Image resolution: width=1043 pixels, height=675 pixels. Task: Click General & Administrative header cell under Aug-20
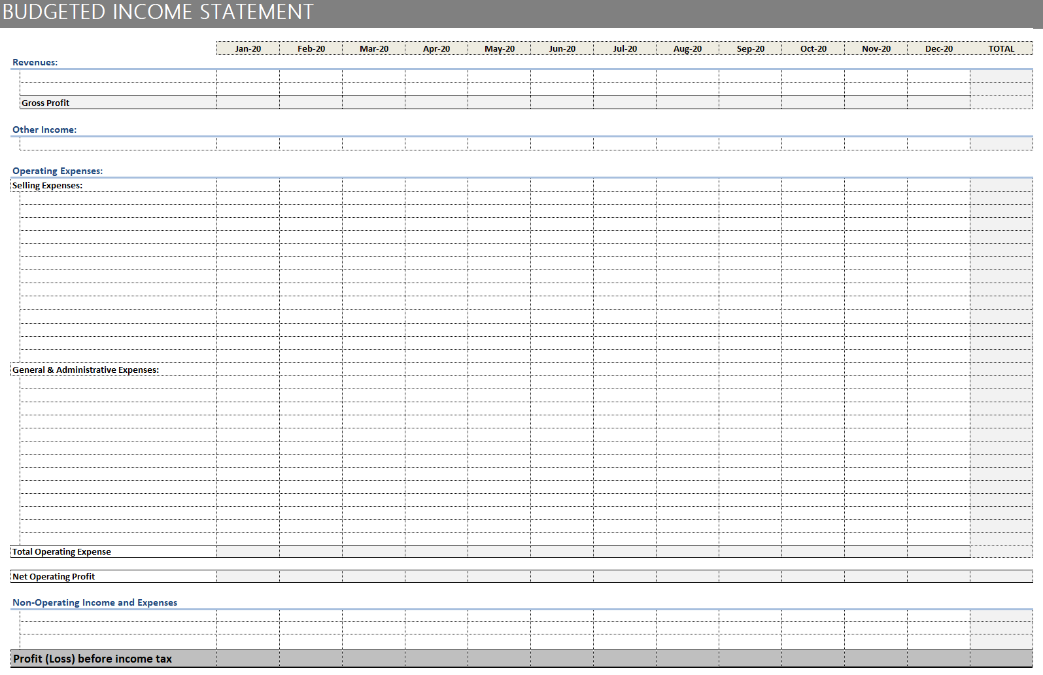(687, 370)
